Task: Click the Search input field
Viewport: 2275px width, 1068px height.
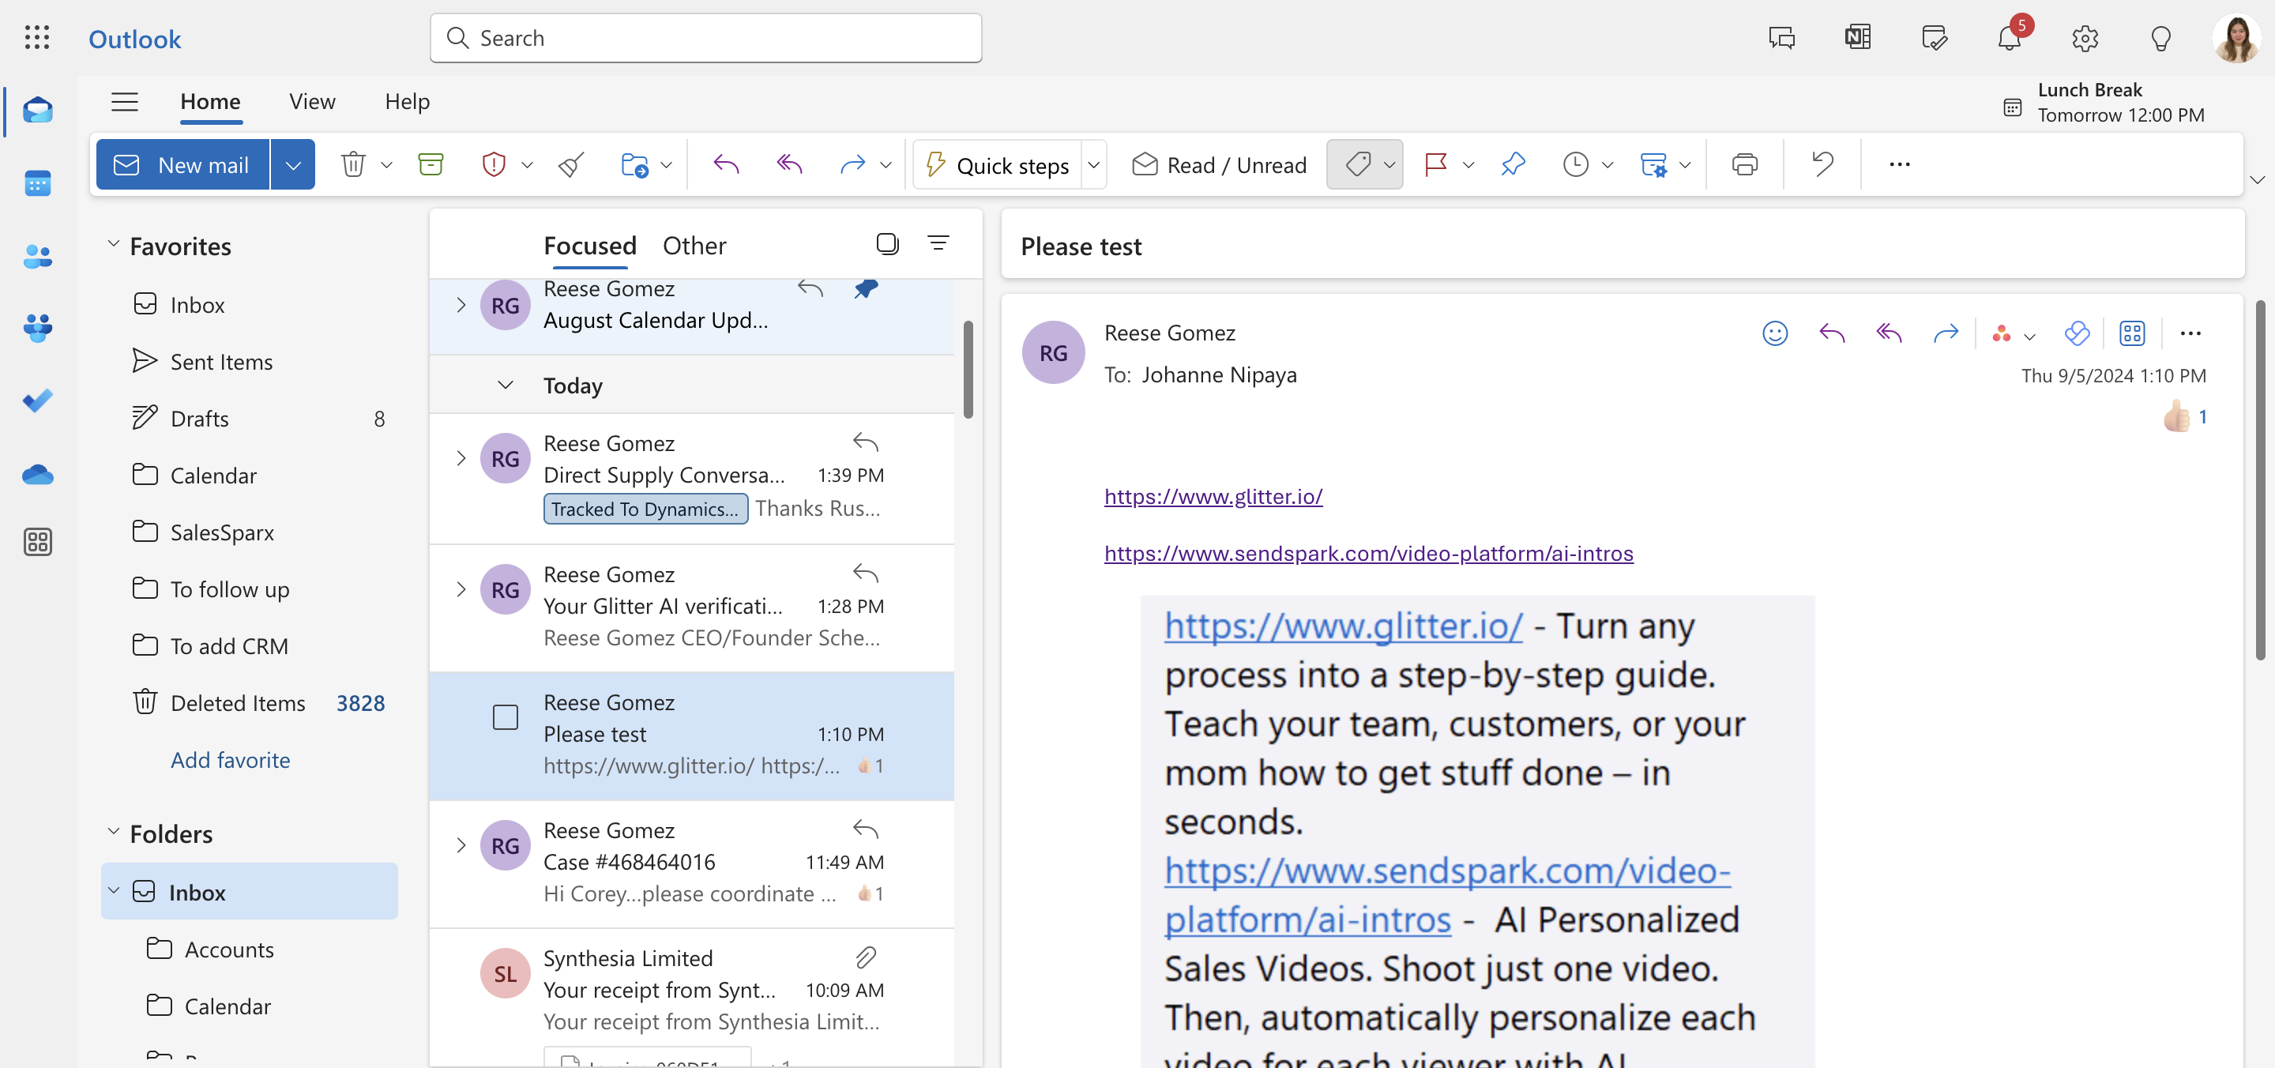Action: [x=706, y=38]
